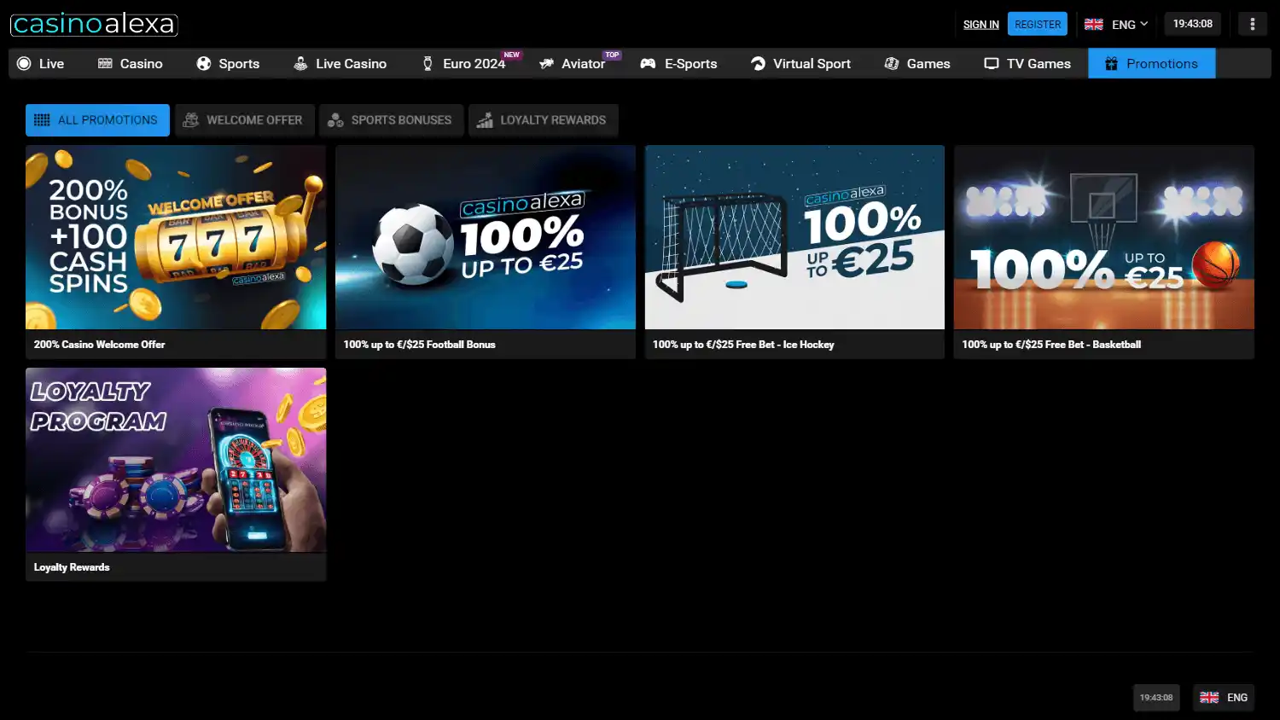Open the 200% Casino Welcome Offer banner
This screenshot has height=720, width=1280.
[x=176, y=237]
